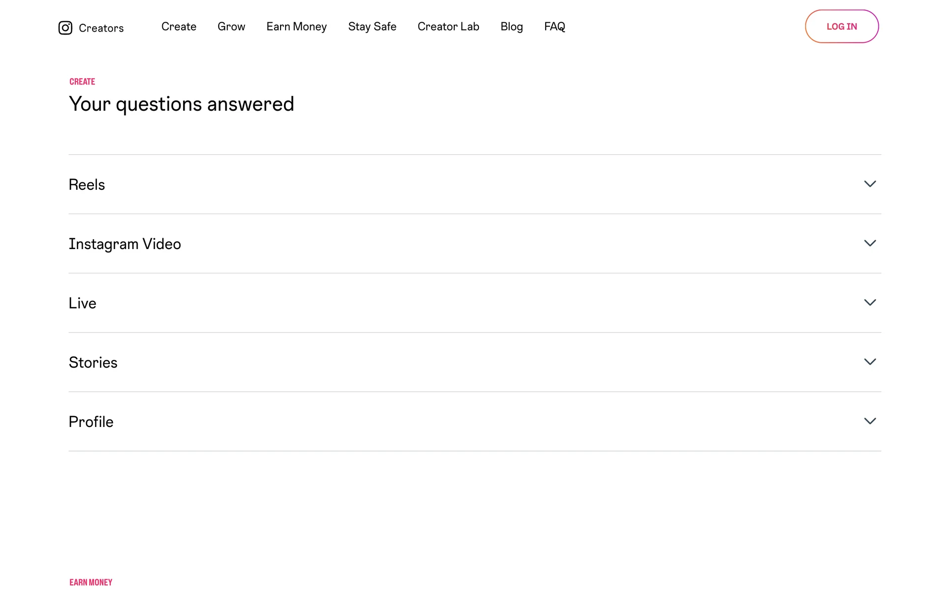The image size is (950, 593).
Task: Expand the Stories section chevron
Action: 870,362
